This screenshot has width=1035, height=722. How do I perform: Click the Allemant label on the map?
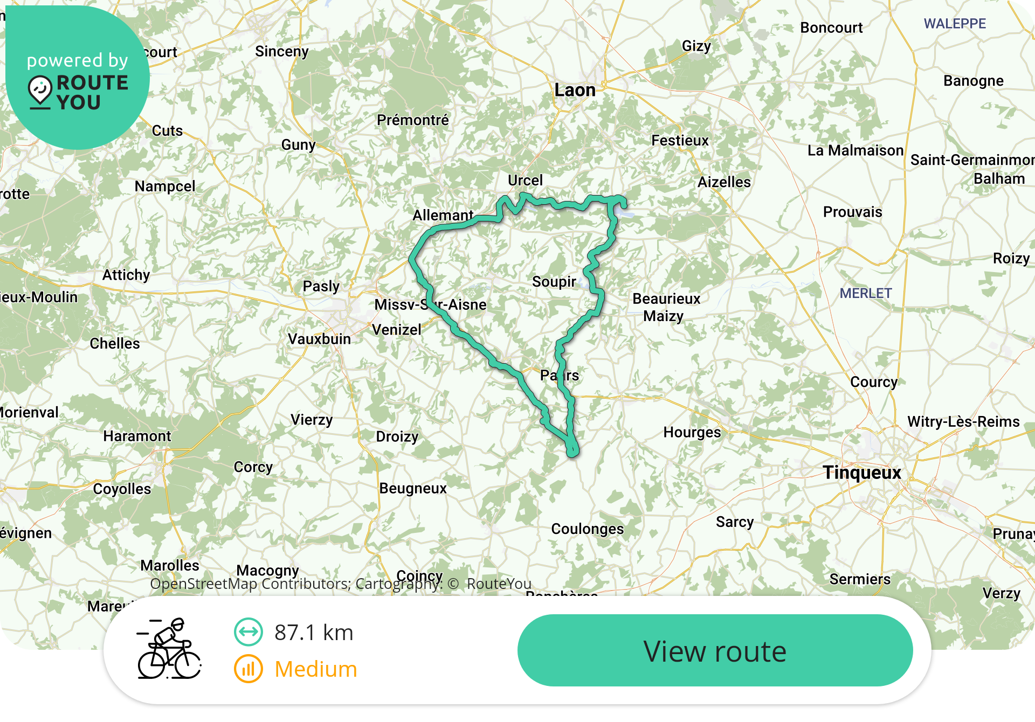(x=443, y=216)
